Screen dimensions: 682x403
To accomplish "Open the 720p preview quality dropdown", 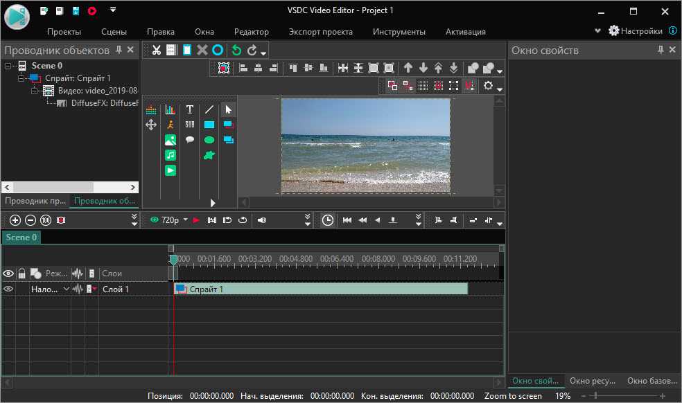I will click(x=185, y=220).
